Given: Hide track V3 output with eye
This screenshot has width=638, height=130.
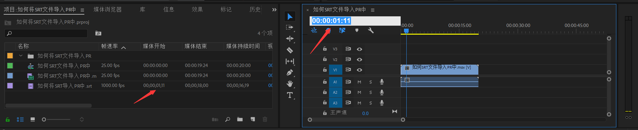Looking at the screenshot, I should [x=359, y=49].
